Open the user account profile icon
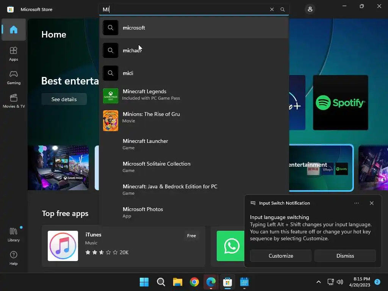Viewport: 388px width, 291px height. tap(310, 9)
